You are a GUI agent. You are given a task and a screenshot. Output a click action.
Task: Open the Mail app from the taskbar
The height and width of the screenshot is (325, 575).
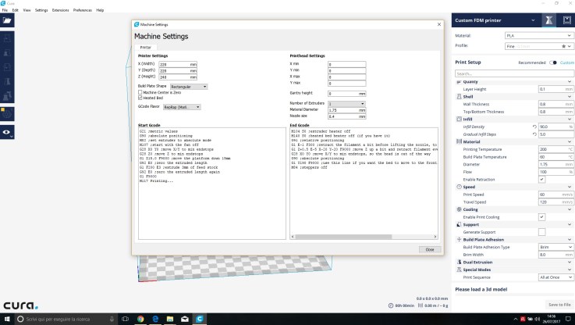point(184,319)
